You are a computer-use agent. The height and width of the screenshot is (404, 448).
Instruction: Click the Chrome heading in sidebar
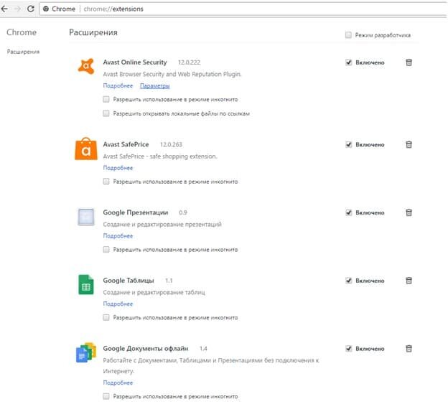click(22, 32)
